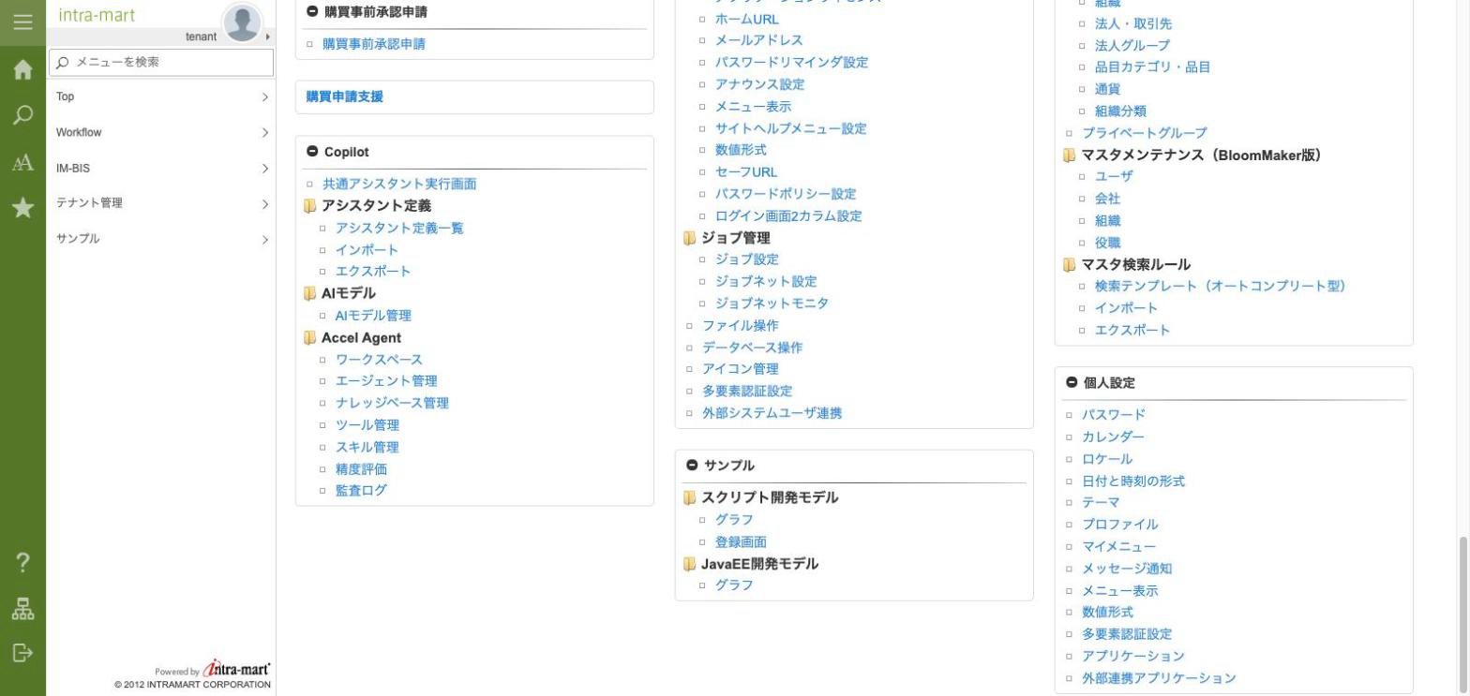
Task: Open the テナント管理 menu item
Action: pos(161,203)
